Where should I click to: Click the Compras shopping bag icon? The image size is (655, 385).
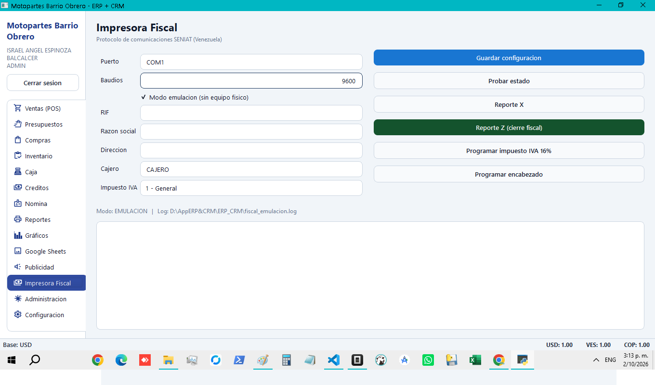click(x=18, y=140)
